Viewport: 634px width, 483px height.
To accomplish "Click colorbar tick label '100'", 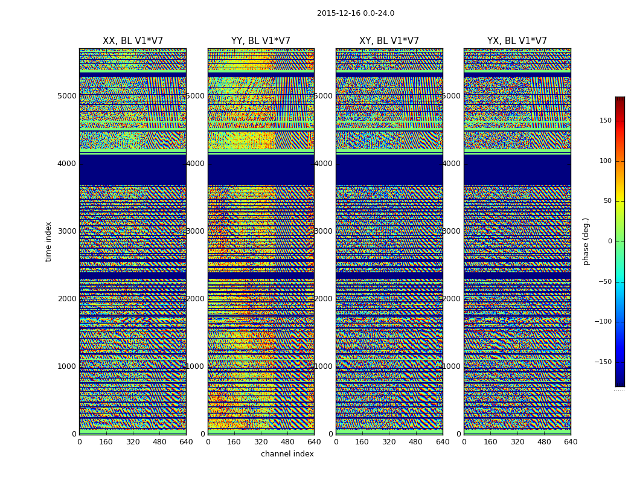I will 606,161.
